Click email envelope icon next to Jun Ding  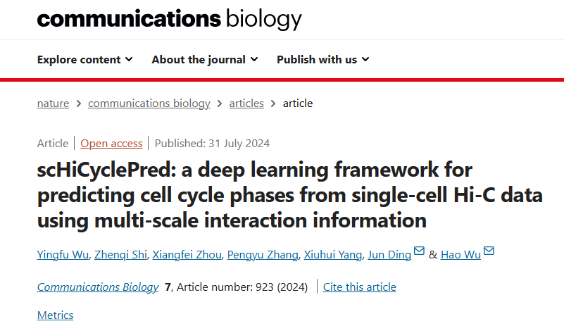[420, 251]
